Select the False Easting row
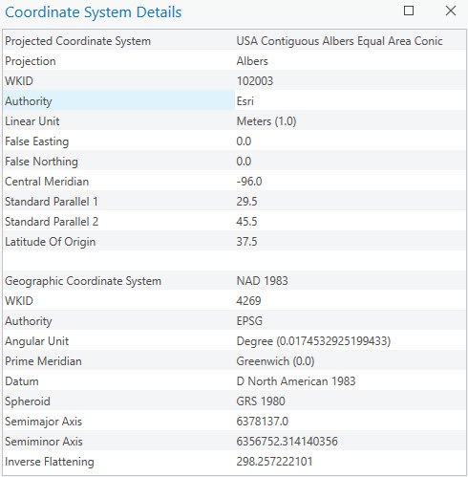 [234, 141]
